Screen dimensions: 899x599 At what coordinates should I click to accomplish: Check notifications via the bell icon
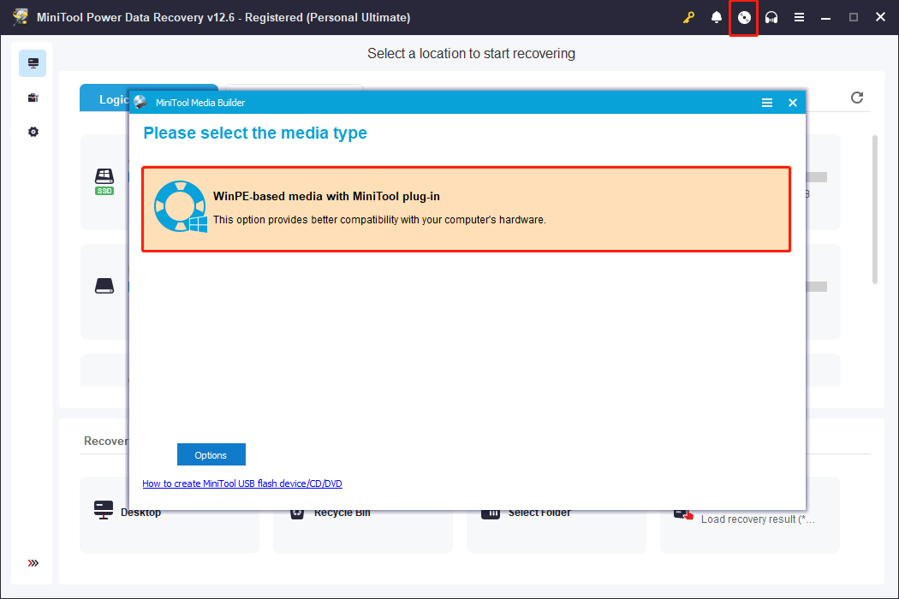click(717, 17)
